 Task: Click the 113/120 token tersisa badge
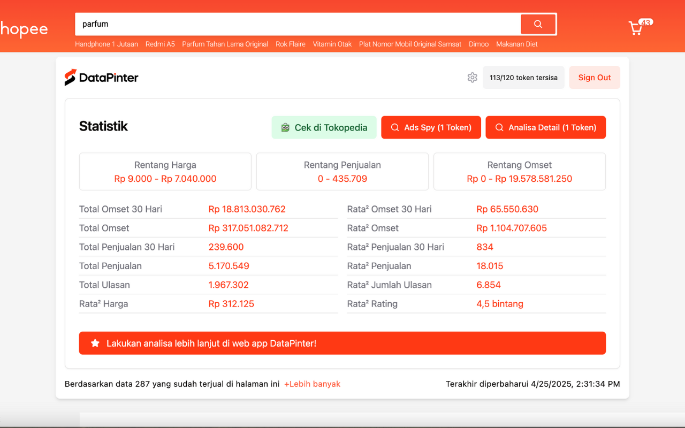pyautogui.click(x=523, y=78)
